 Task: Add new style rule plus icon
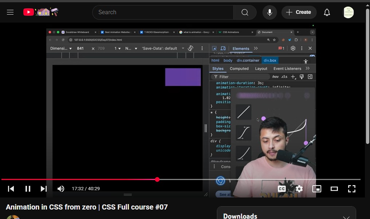(293, 77)
